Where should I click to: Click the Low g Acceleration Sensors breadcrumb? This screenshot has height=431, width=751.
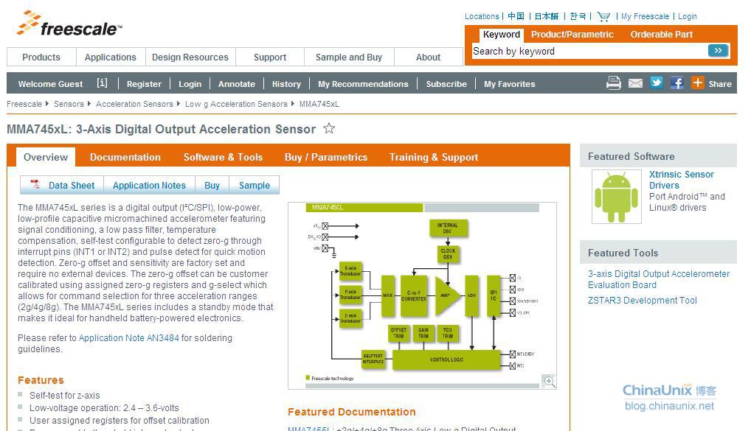[236, 104]
